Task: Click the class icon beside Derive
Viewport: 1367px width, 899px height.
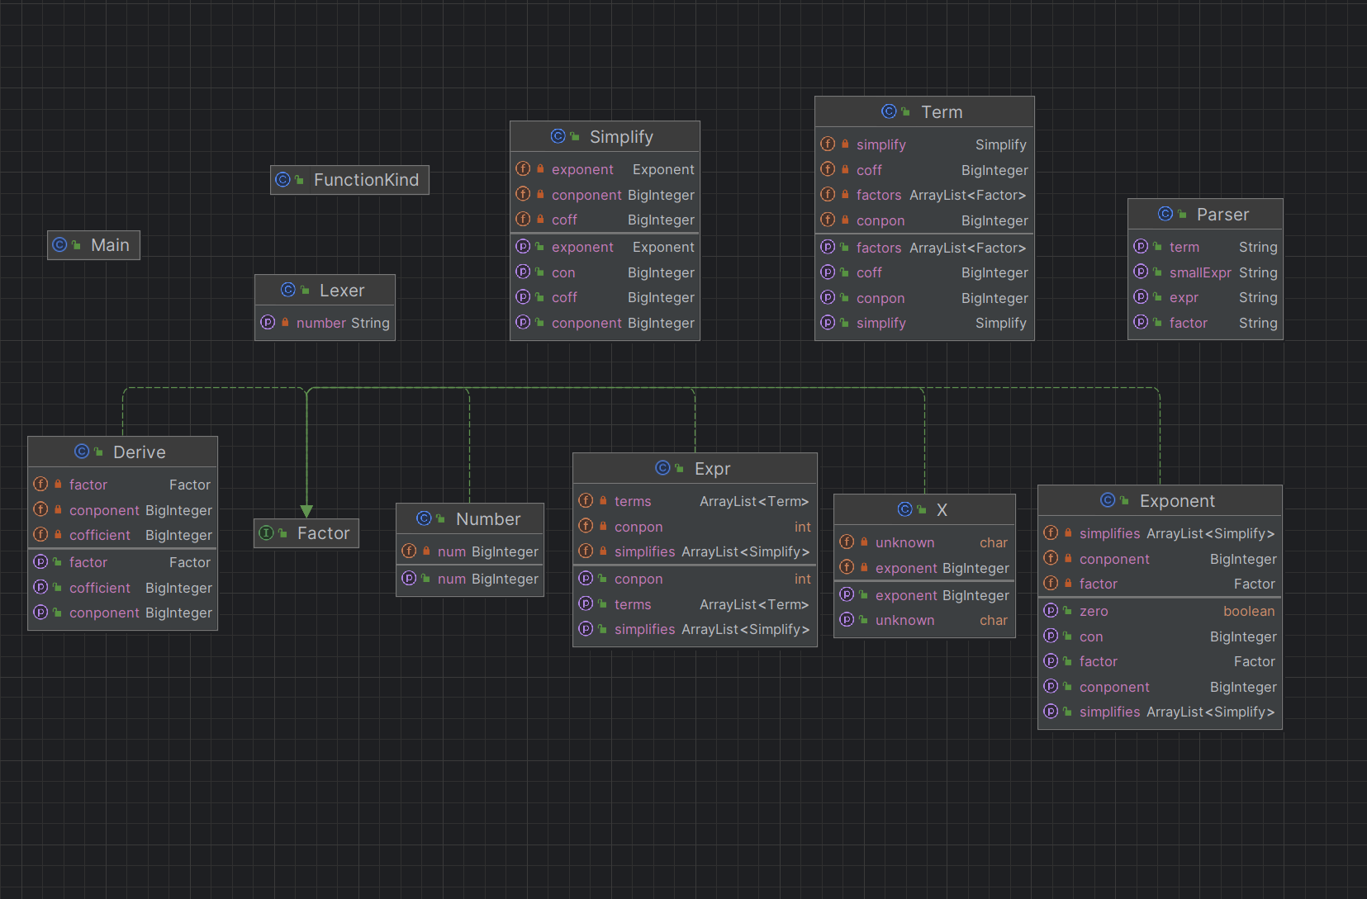Action: 82,452
